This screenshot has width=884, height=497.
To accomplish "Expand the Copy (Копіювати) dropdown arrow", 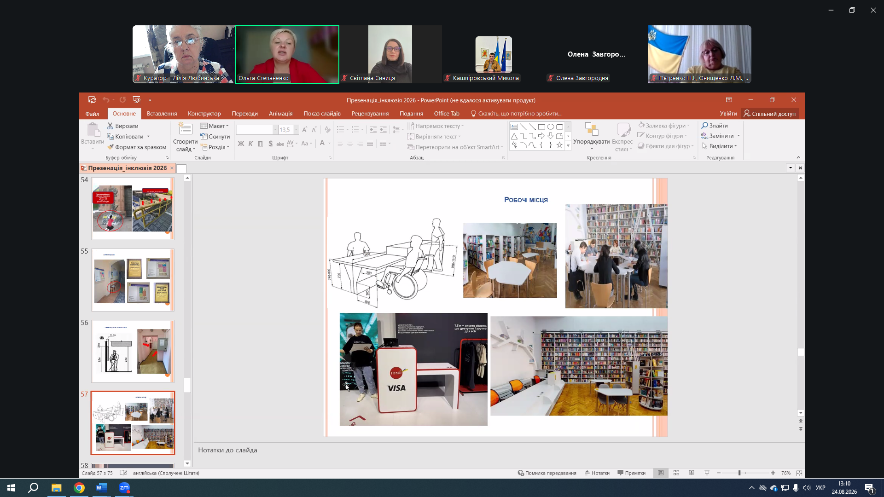I will click(x=148, y=137).
